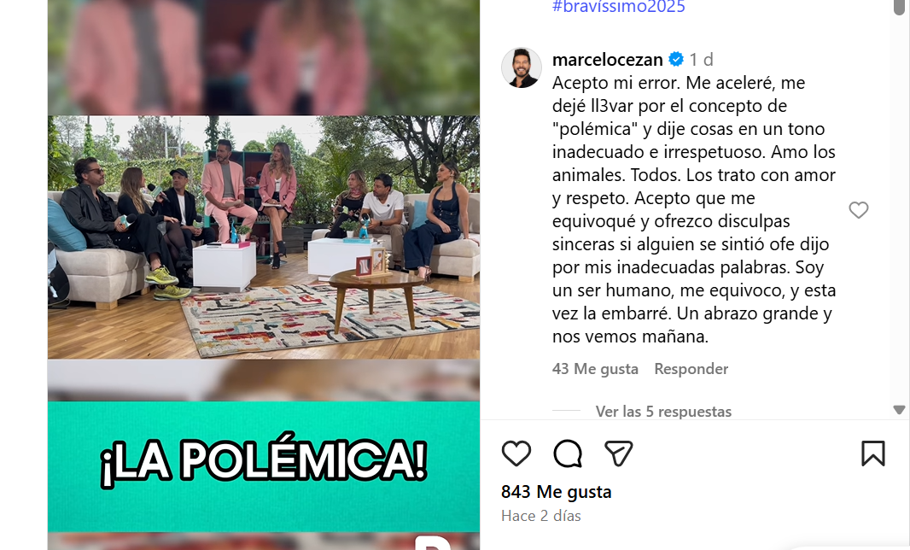910x550 pixels.
Task: Click the comments scrollbar thumb at top
Action: click(x=899, y=7)
